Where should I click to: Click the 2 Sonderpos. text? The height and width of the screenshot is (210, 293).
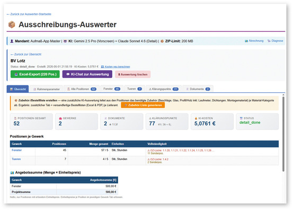coord(155,163)
